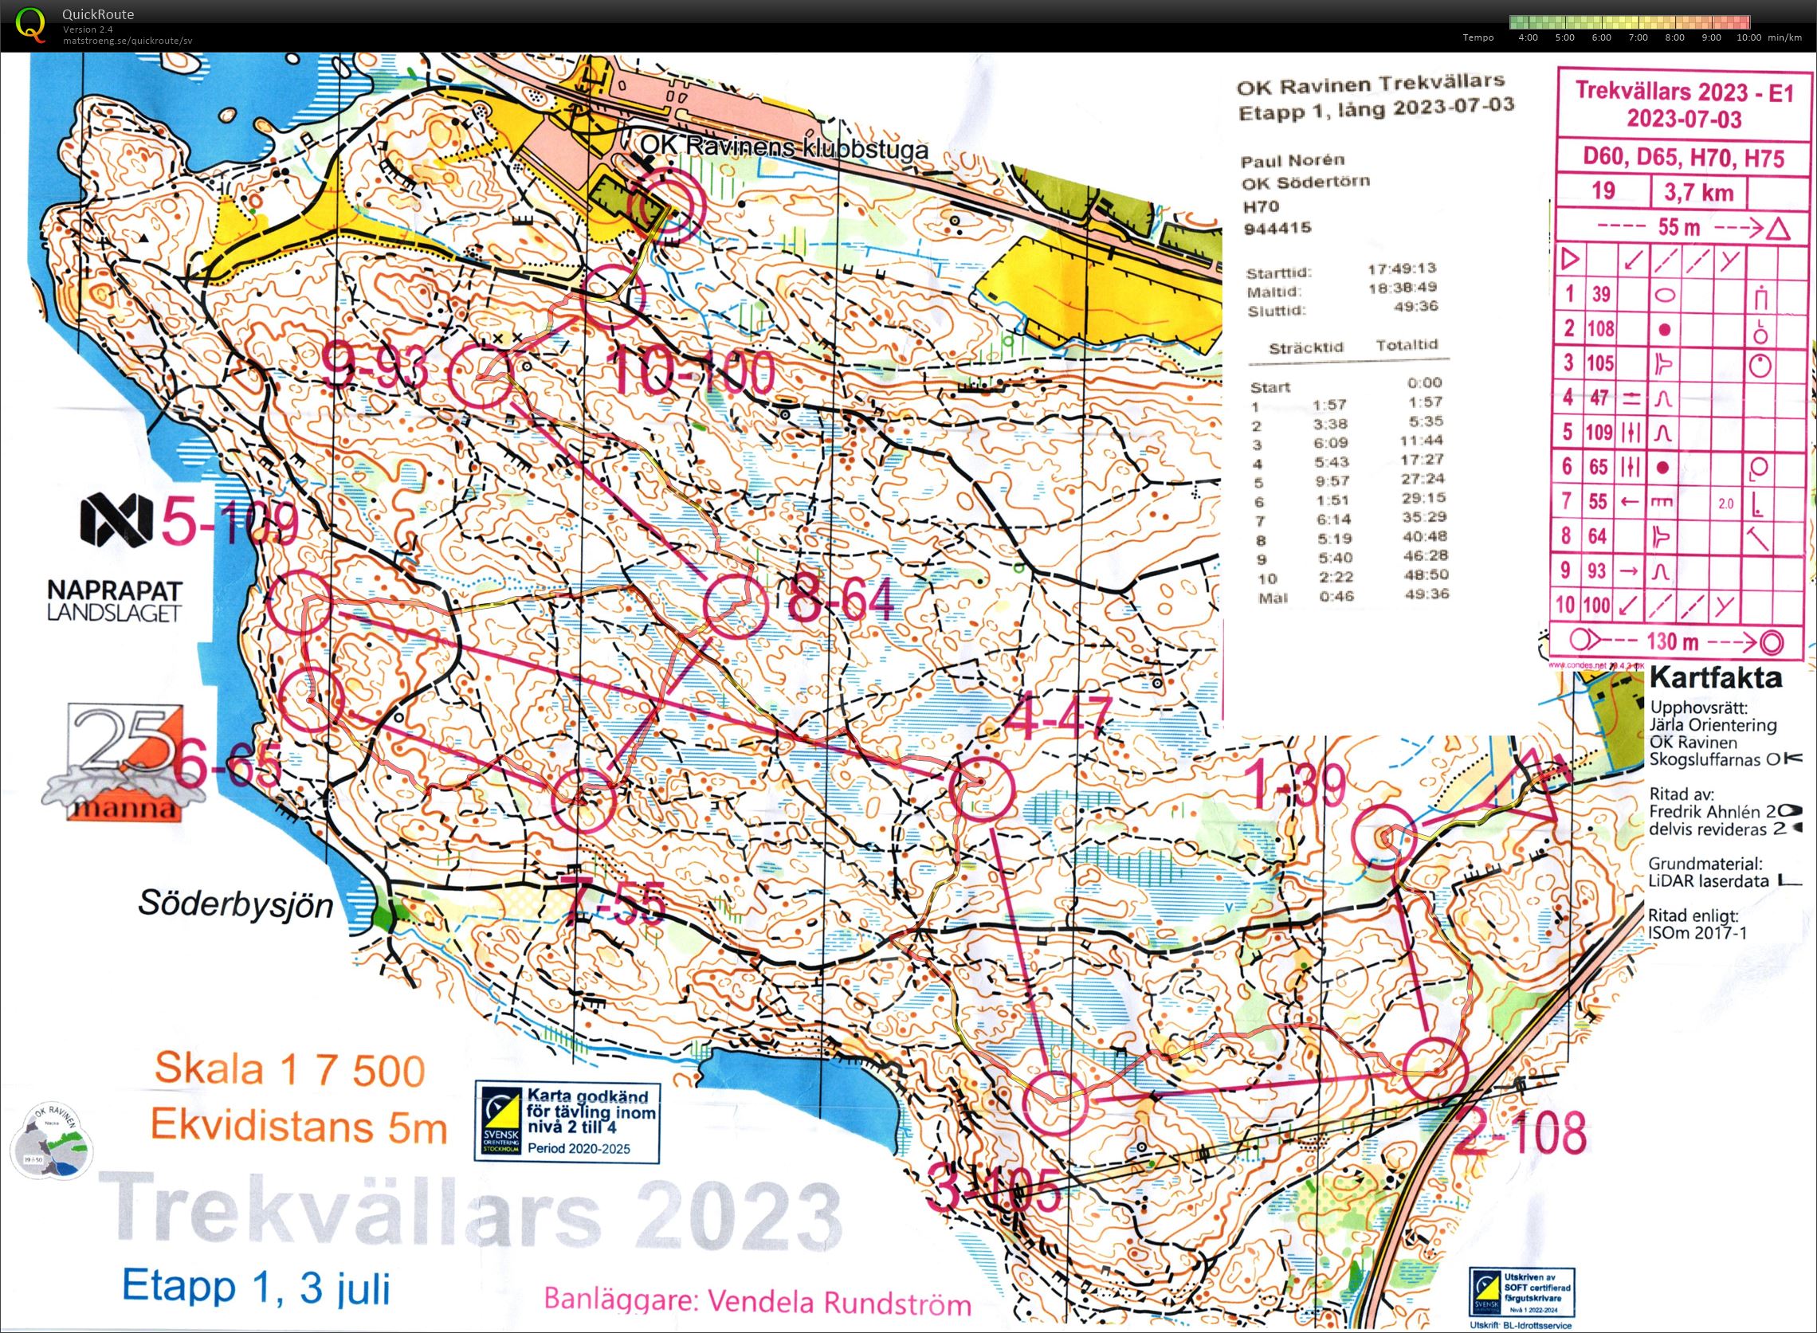Select control circle 2 near label 2-108
Viewport: 1817px width, 1333px height.
coord(1434,1068)
